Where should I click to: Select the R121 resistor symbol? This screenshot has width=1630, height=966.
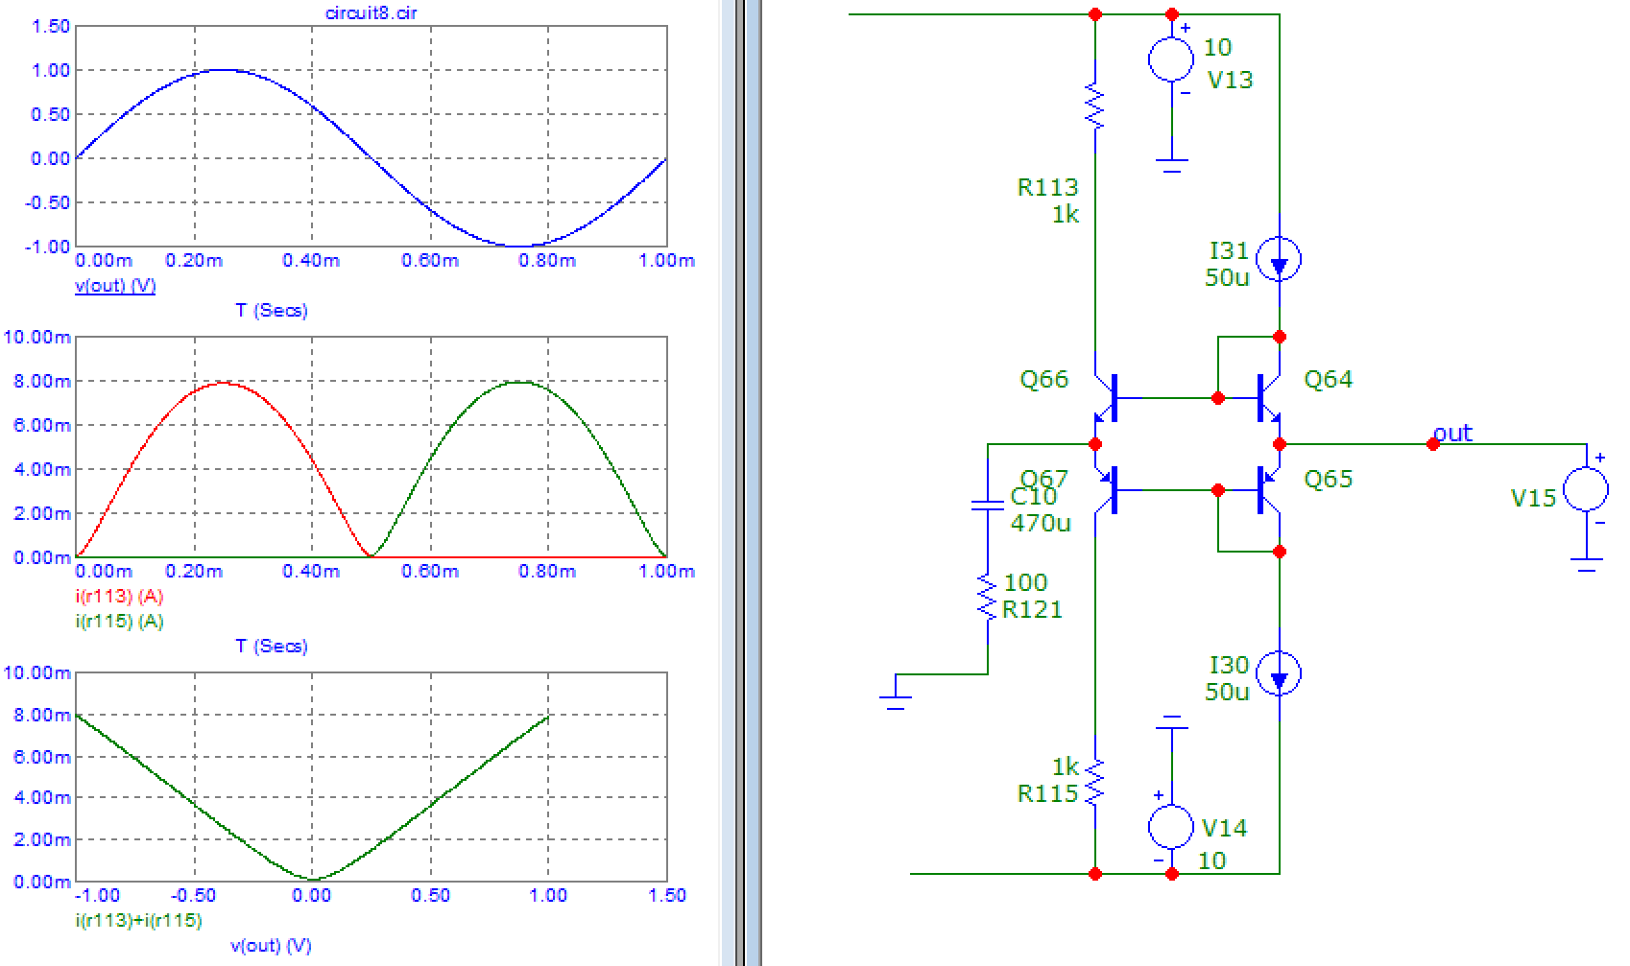pos(987,596)
